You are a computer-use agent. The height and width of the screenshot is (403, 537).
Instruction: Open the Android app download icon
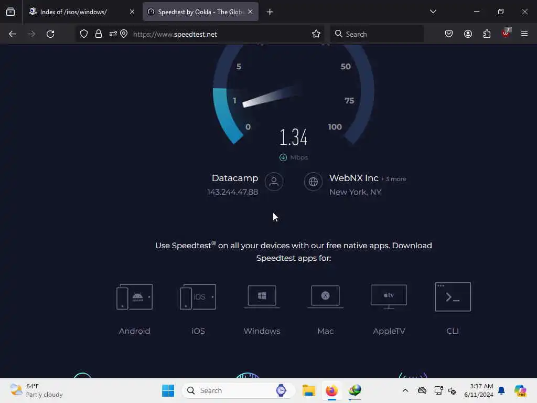134,297
